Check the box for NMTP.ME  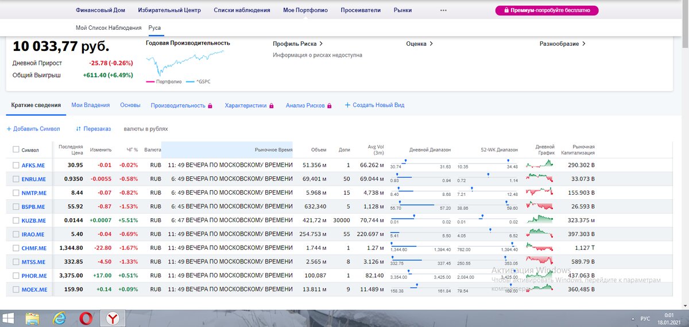16,192
